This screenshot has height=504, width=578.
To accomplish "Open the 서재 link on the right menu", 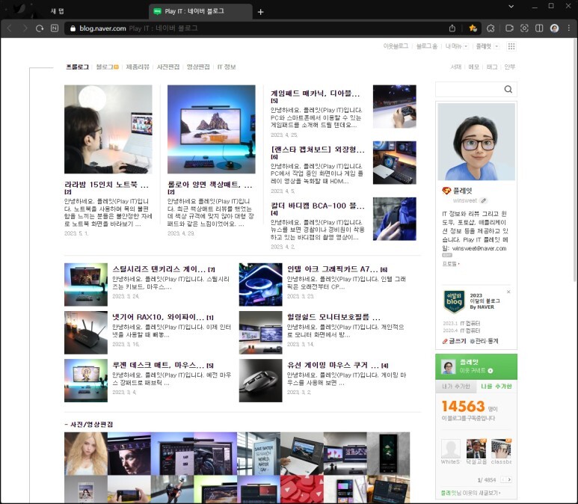I will pyautogui.click(x=456, y=67).
